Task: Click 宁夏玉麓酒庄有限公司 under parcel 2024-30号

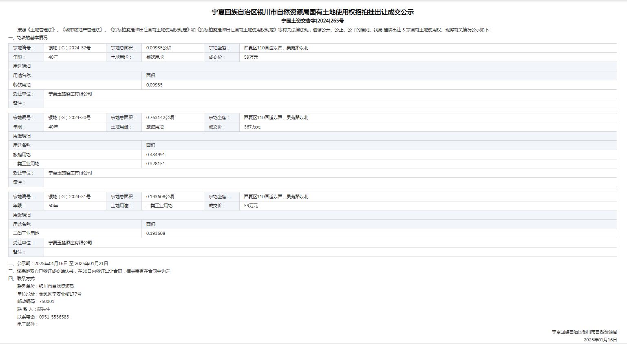Action: [70, 173]
